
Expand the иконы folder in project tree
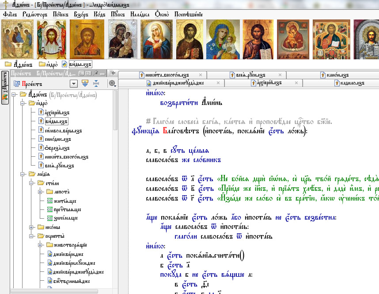click(x=31, y=227)
